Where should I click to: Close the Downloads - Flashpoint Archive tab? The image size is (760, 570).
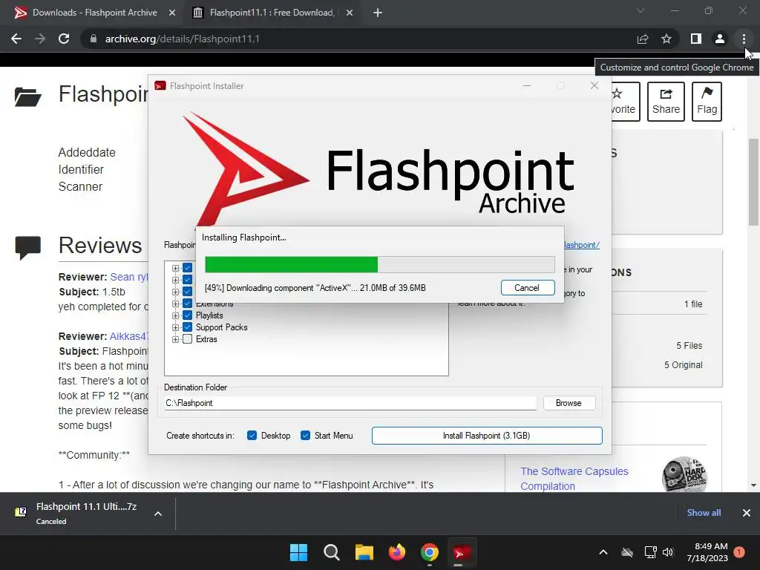pyautogui.click(x=172, y=13)
